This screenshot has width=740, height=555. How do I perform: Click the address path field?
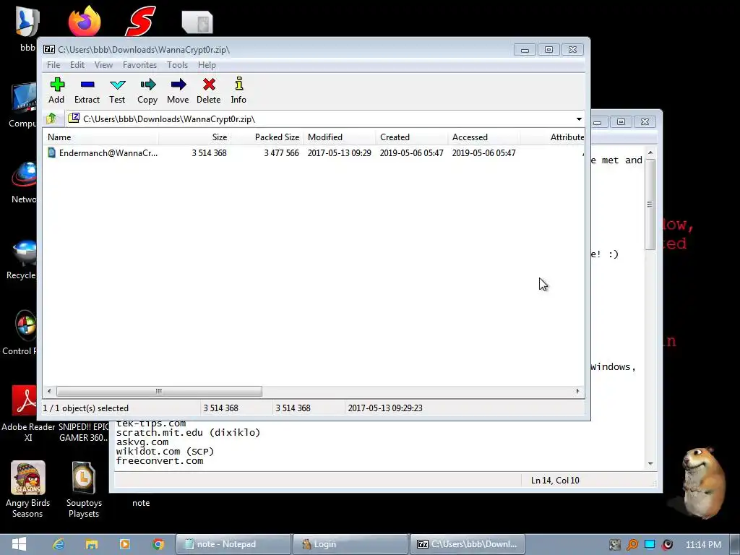(x=321, y=119)
